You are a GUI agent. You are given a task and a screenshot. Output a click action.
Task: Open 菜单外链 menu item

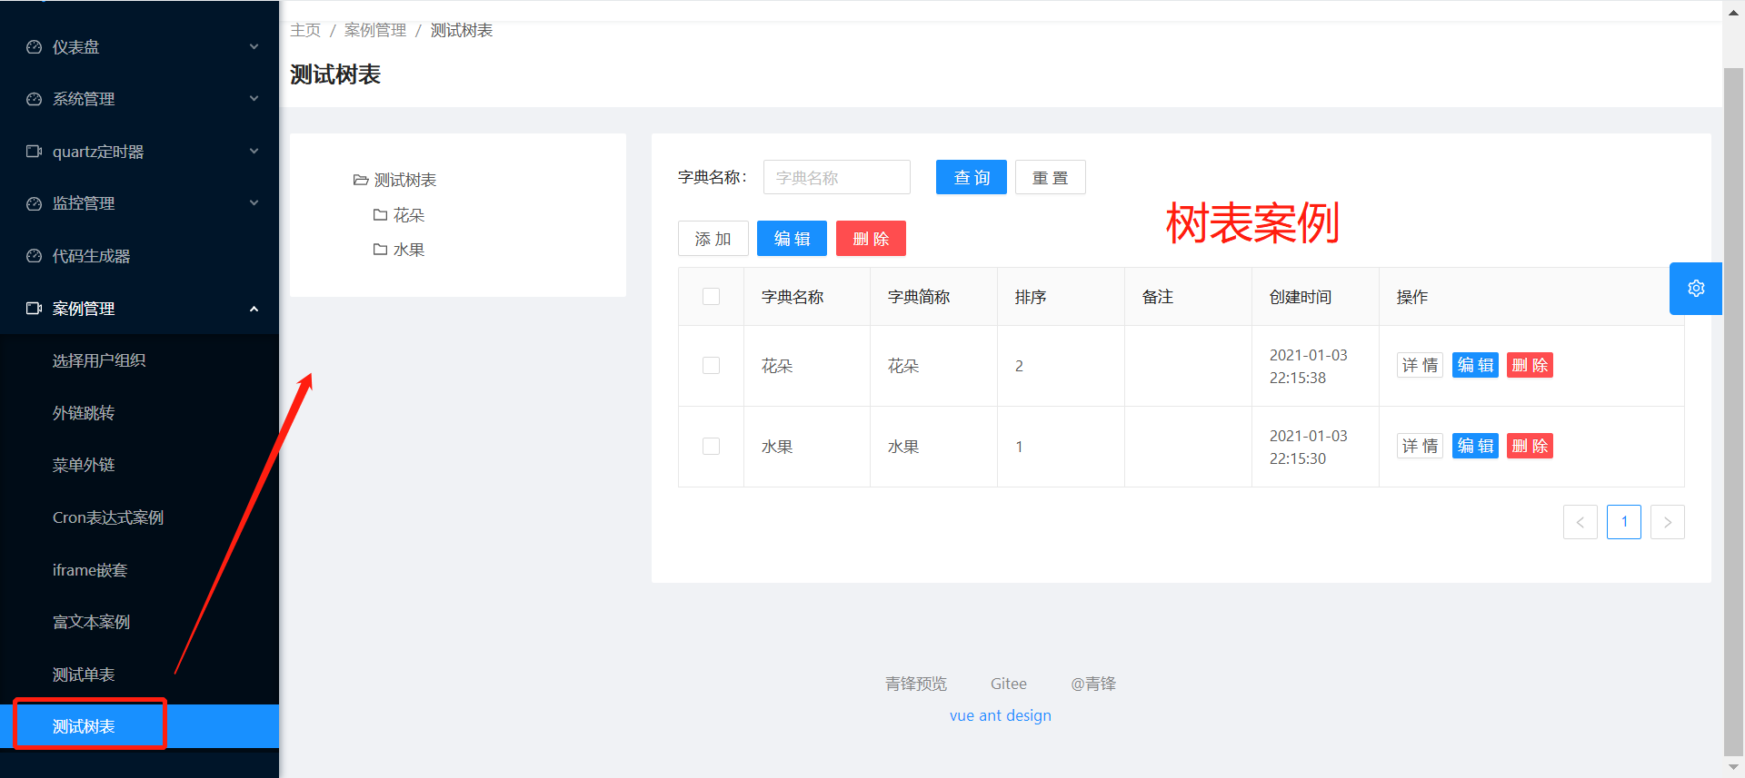139,465
